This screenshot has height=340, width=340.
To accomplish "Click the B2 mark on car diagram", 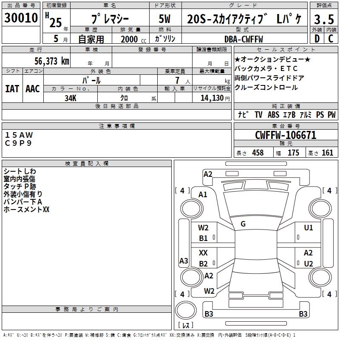I will [x=203, y=263].
